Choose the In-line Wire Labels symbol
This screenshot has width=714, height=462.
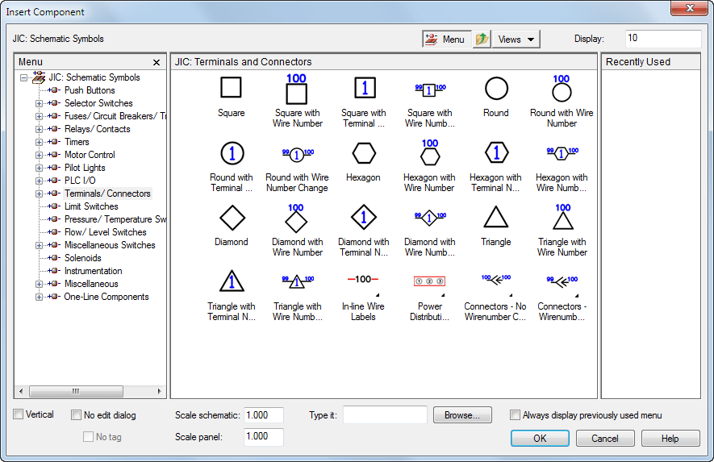click(x=364, y=281)
